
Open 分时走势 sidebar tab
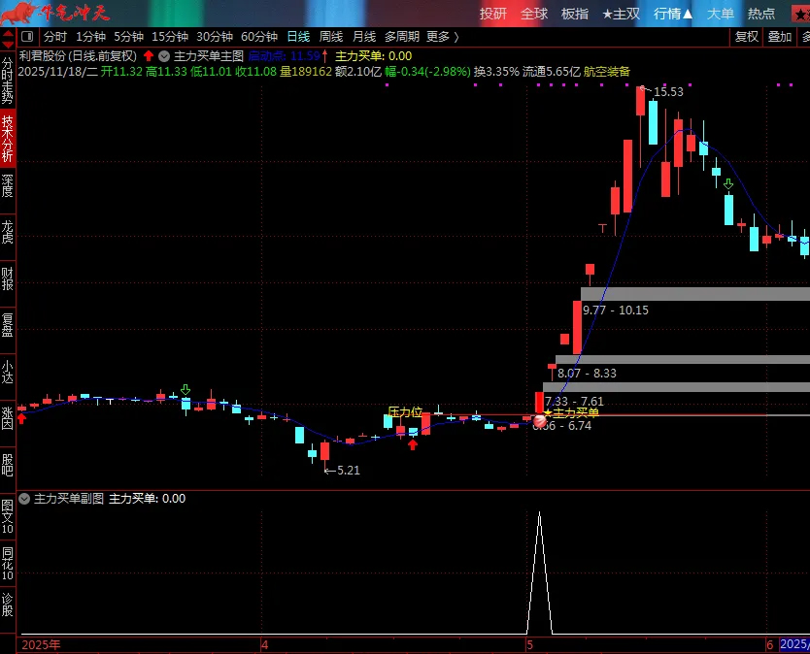tap(7, 80)
